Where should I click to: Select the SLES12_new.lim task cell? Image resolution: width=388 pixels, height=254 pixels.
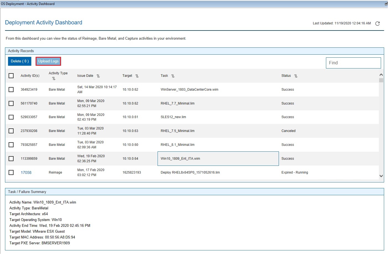[x=173, y=117]
